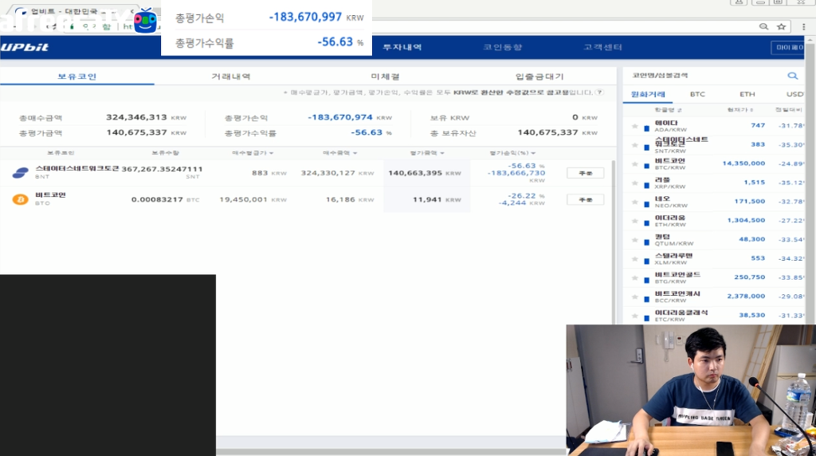816x456 pixels.
Task: Sort holdings by 매수금액 column arrow
Action: click(355, 153)
